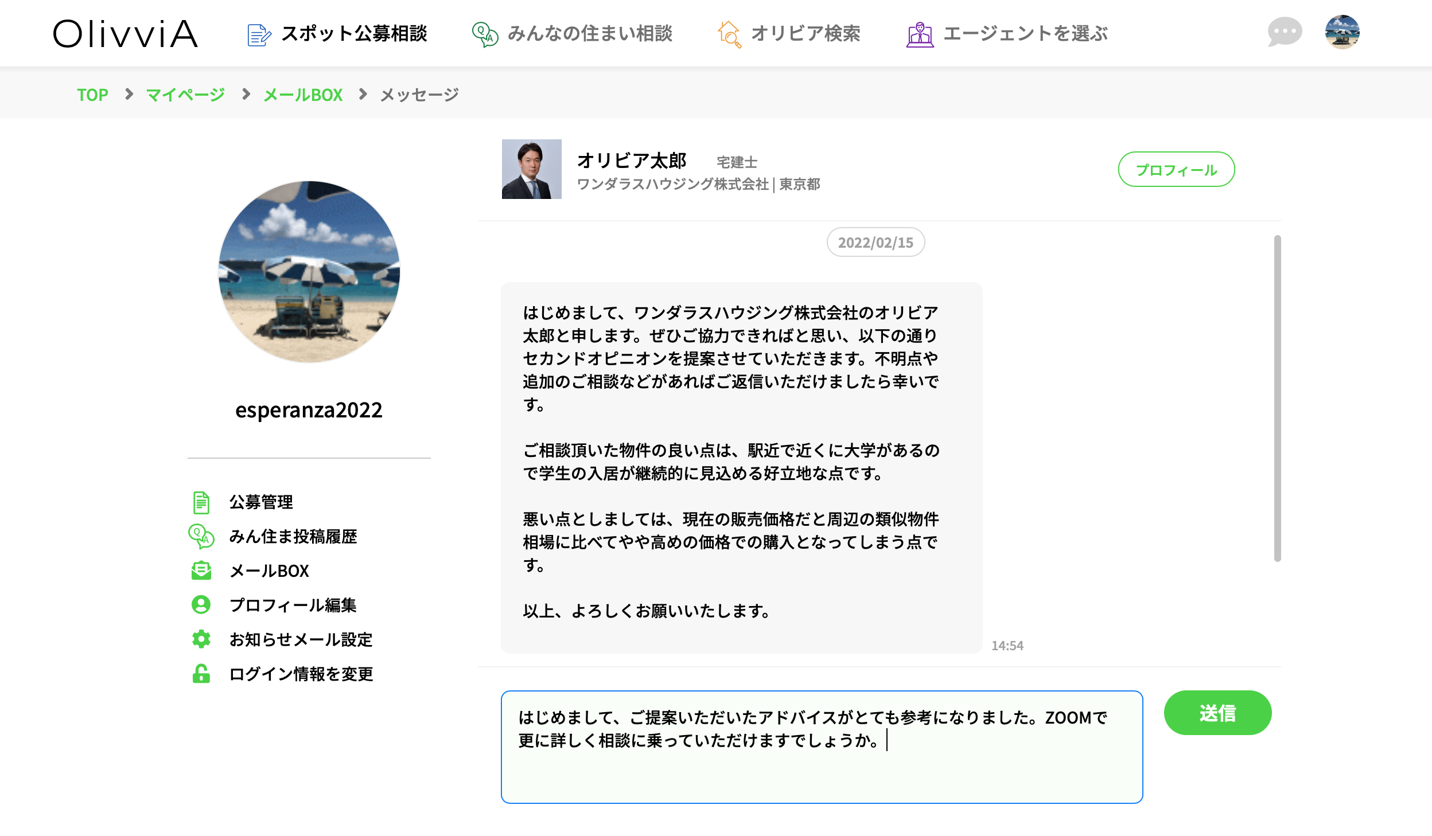Open オリビア太郎's プロフィール button
Screen dimensions: 1432x836
click(x=1176, y=170)
